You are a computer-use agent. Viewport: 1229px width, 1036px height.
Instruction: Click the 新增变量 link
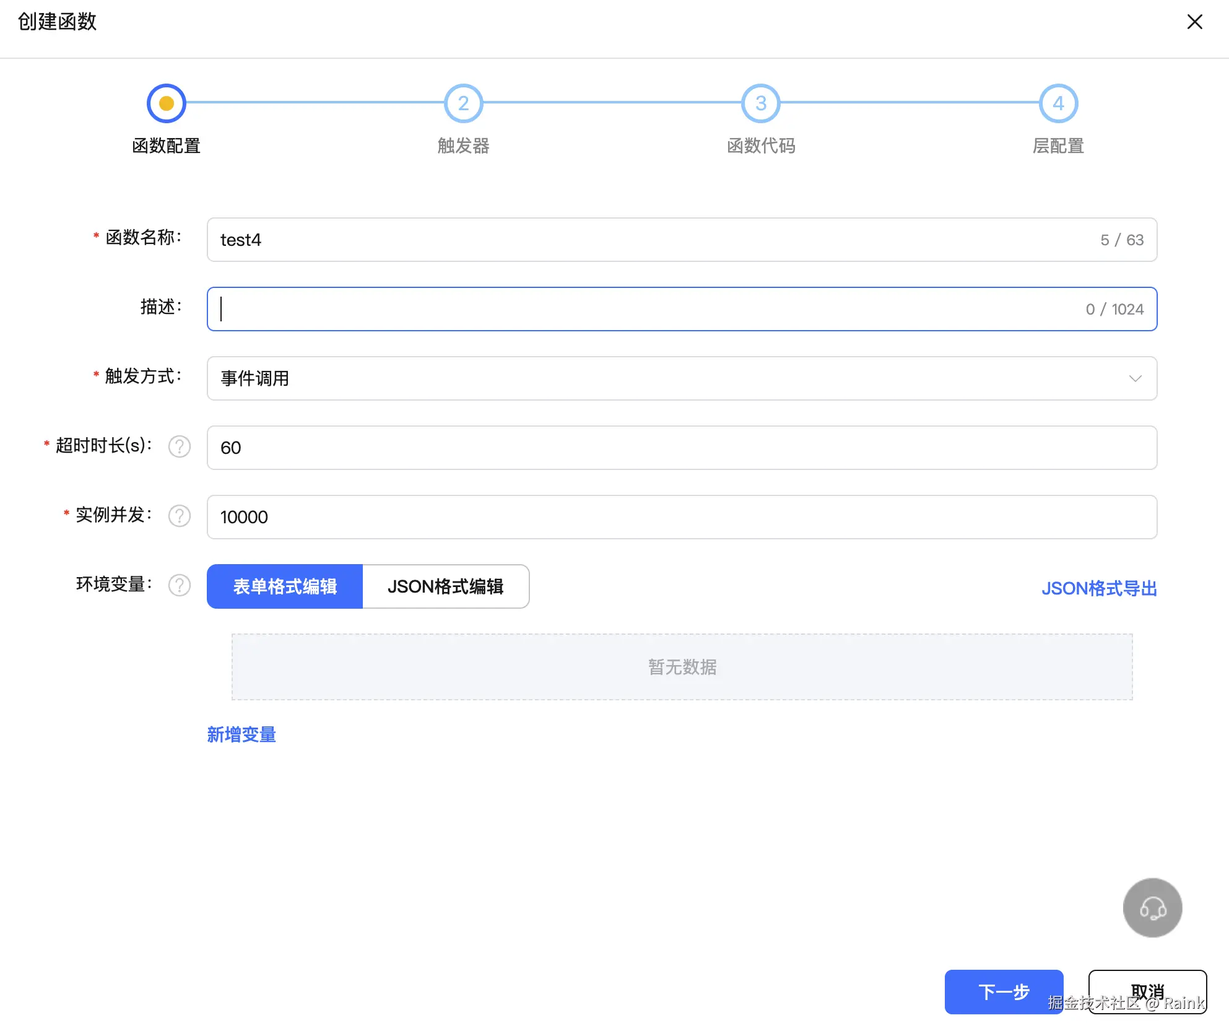pyautogui.click(x=241, y=735)
